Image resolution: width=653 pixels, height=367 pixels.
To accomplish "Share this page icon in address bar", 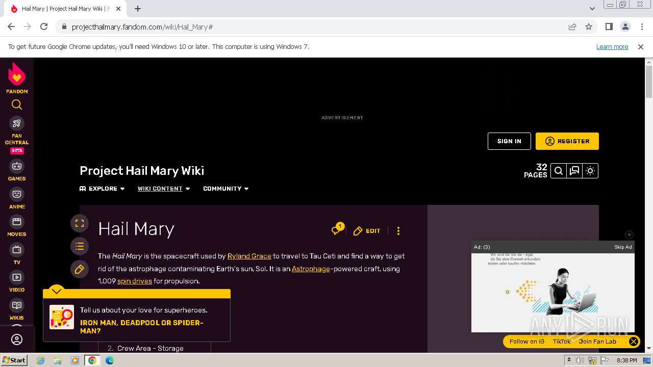I will [x=572, y=27].
